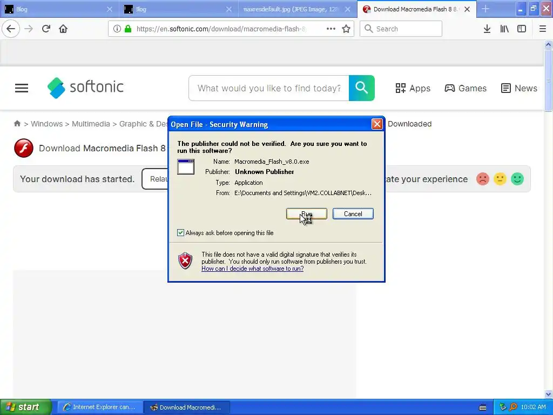Click Run in the security warning
The image size is (553, 415).
(307, 213)
